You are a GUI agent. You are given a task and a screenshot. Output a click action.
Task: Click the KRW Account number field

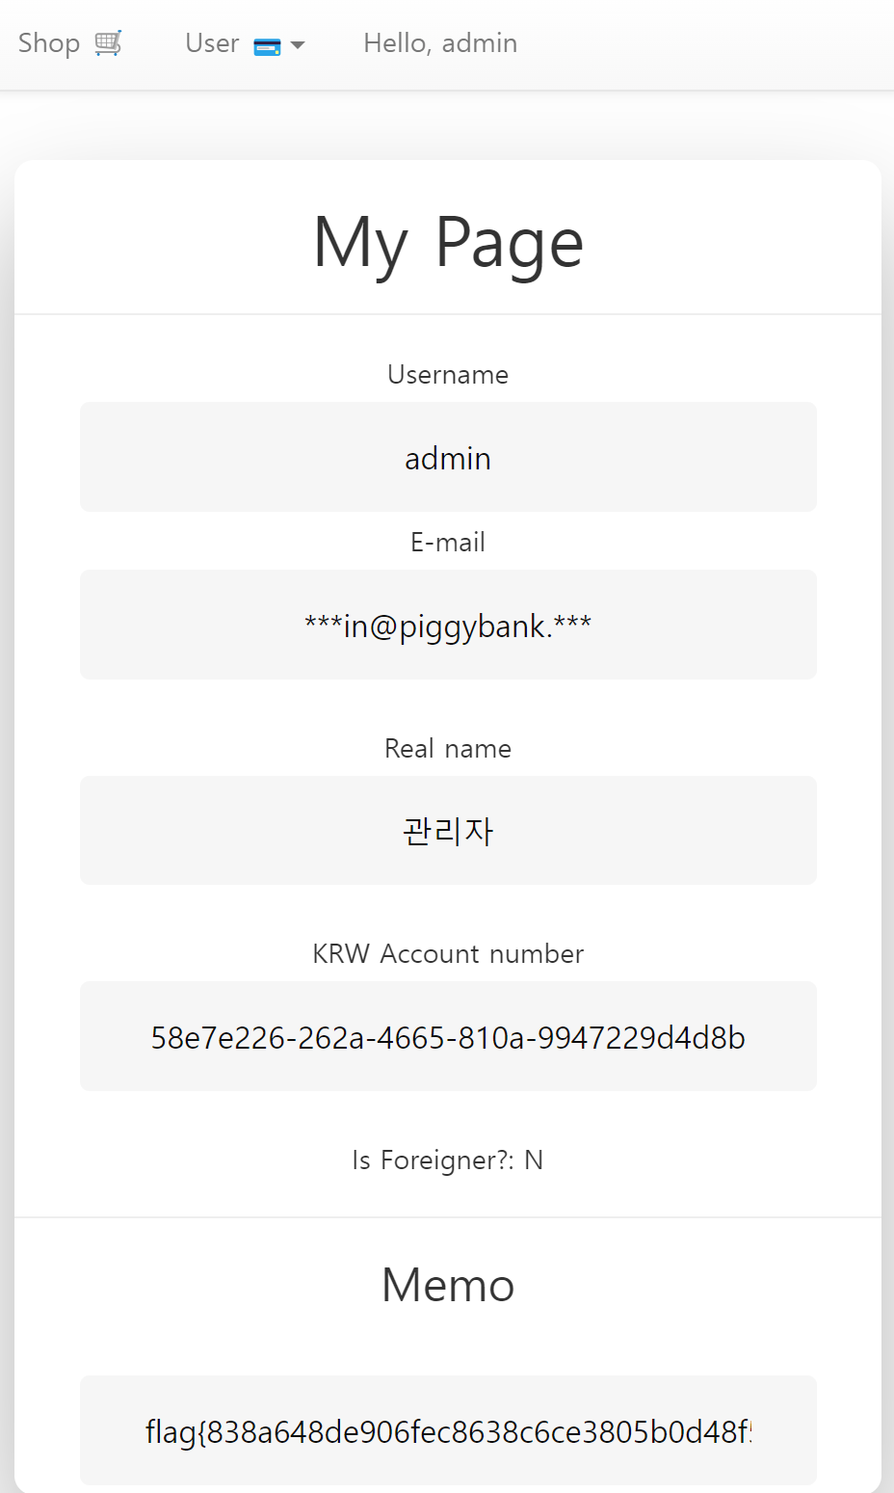[x=447, y=1036]
